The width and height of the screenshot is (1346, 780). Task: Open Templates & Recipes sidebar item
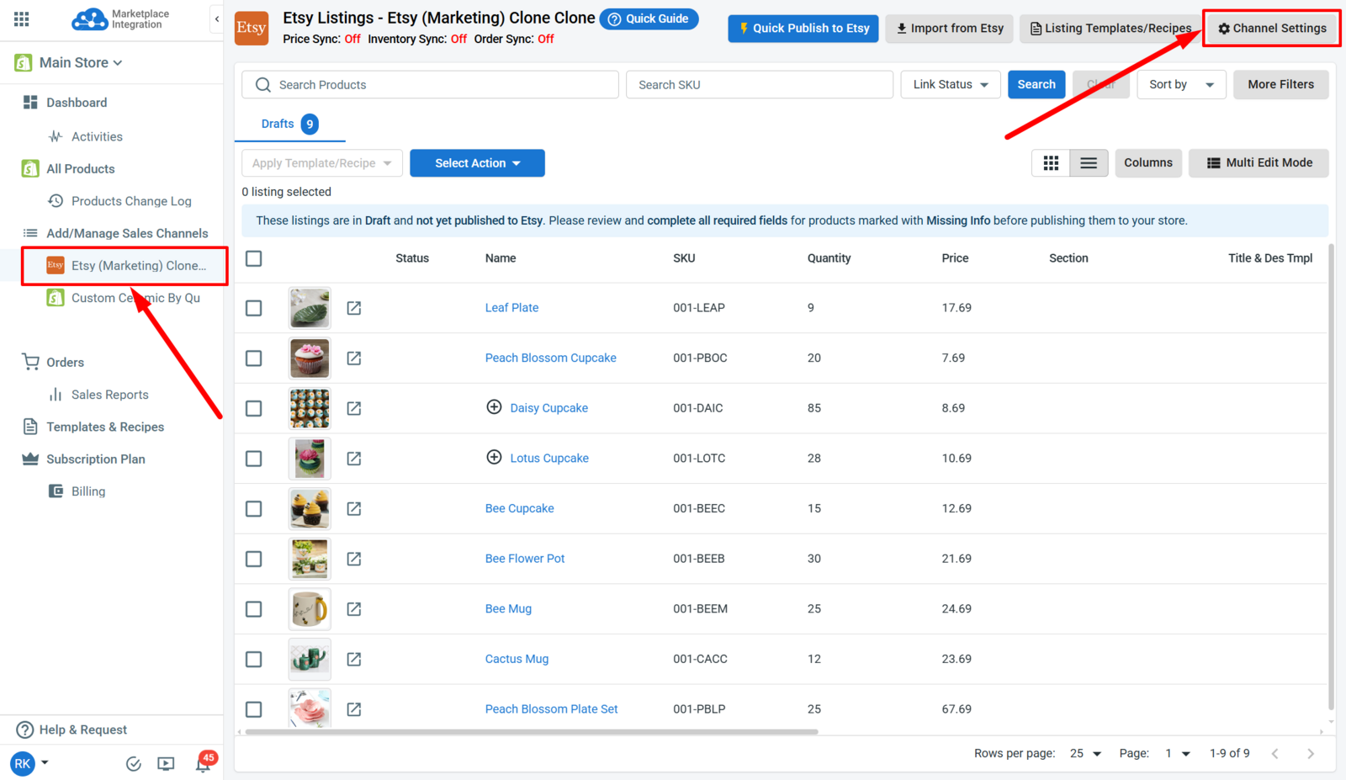105,427
